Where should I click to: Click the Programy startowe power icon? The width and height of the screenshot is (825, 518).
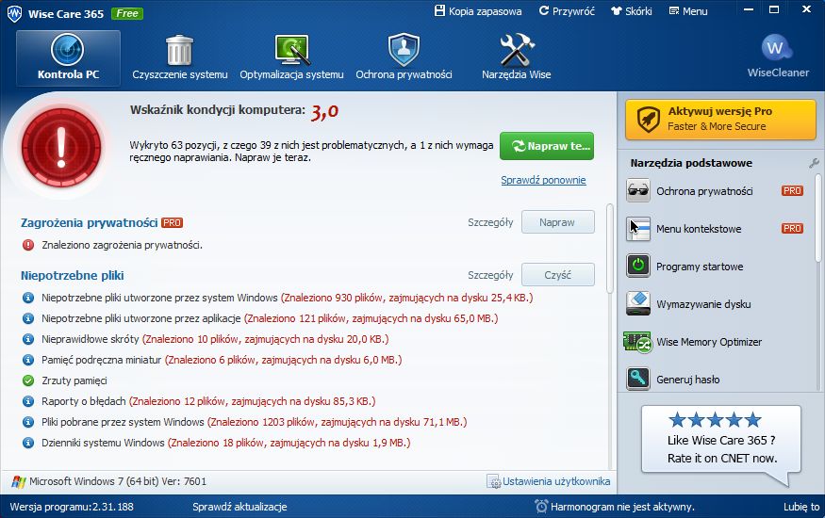pyautogui.click(x=637, y=266)
